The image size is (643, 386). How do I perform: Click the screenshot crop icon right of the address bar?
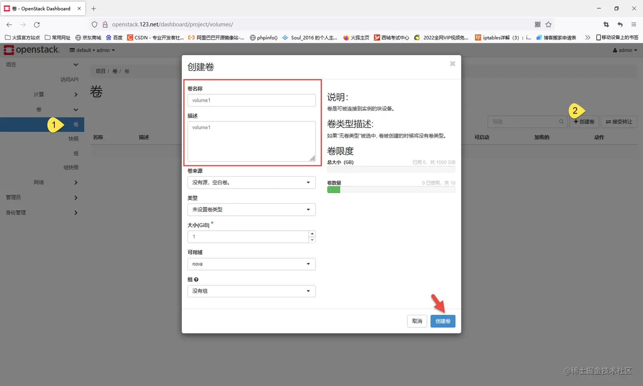coord(606,25)
